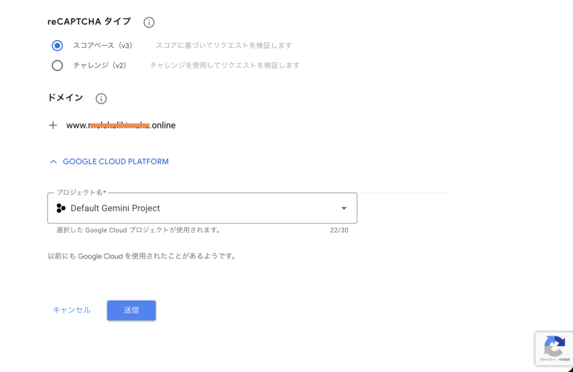Image resolution: width=573 pixels, height=372 pixels.
Task: Click the スコアに基づいてリクエストを検証します description
Action: pyautogui.click(x=224, y=45)
